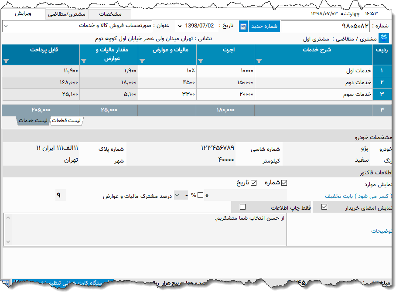Click the invoice list icon beside شماره جدید button
The height and width of the screenshot is (292, 396).
coord(243,26)
